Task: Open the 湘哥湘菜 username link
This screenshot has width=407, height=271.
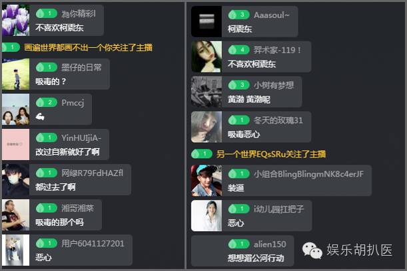Action: (78, 208)
